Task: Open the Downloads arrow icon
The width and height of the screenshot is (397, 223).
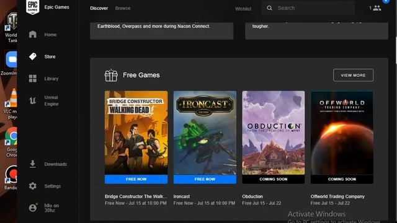Action: pos(33,164)
